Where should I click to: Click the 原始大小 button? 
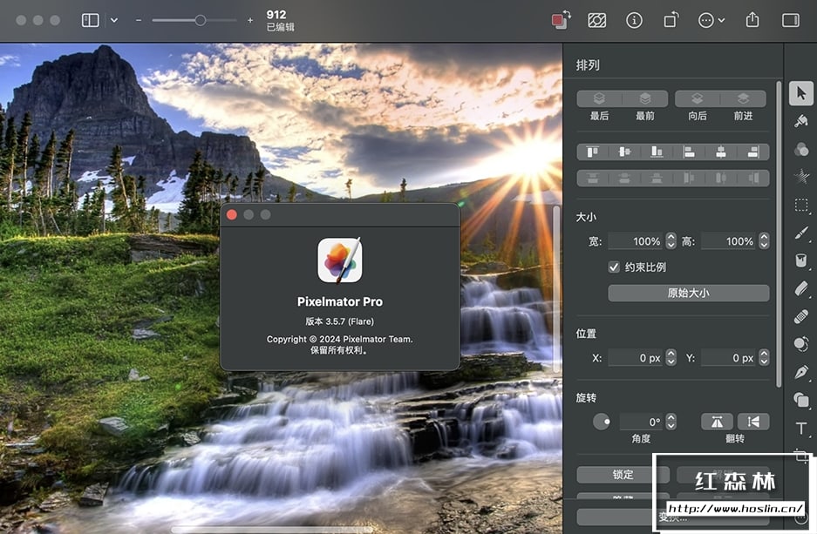[688, 294]
